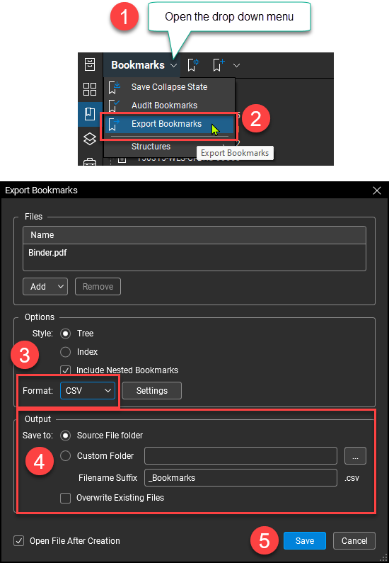This screenshot has width=389, height=563.
Task: Click the blue Save button
Action: 305,541
